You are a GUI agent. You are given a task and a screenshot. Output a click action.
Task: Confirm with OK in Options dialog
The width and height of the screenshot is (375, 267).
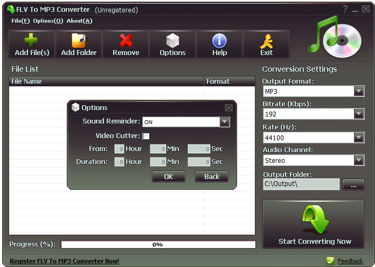pos(168,176)
